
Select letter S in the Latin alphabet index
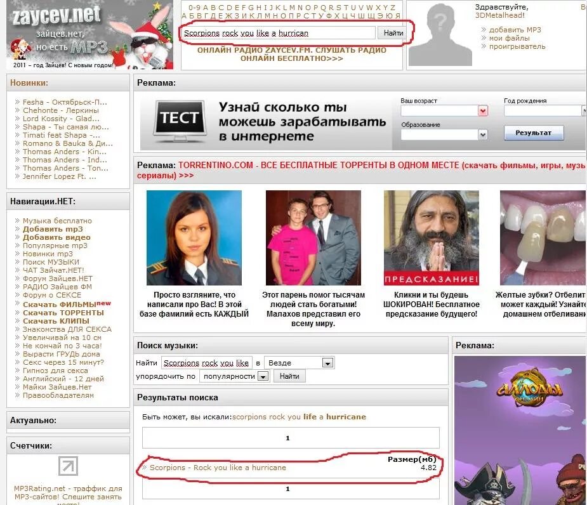coord(339,8)
